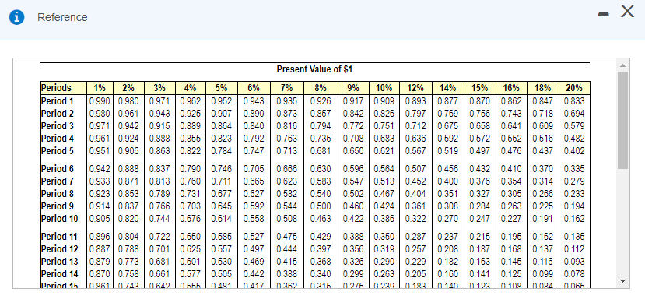Click 0.162 in Period 10 under 20%
The height and width of the screenshot is (299, 645).
coord(574,219)
